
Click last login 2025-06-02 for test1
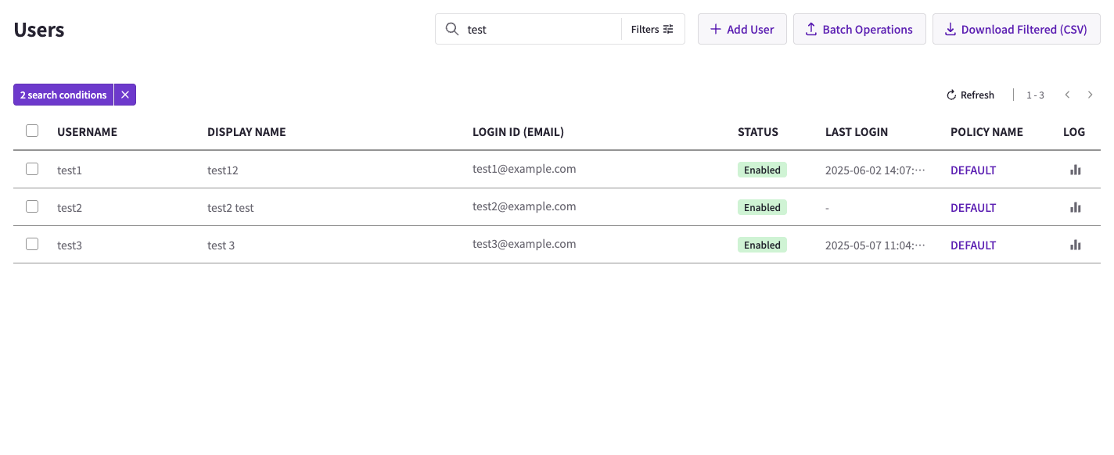click(x=875, y=170)
